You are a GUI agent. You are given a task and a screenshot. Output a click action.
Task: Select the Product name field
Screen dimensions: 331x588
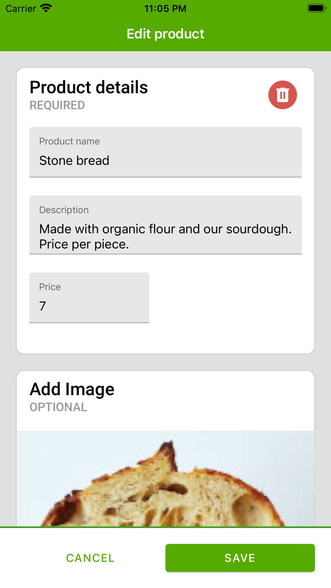165,151
